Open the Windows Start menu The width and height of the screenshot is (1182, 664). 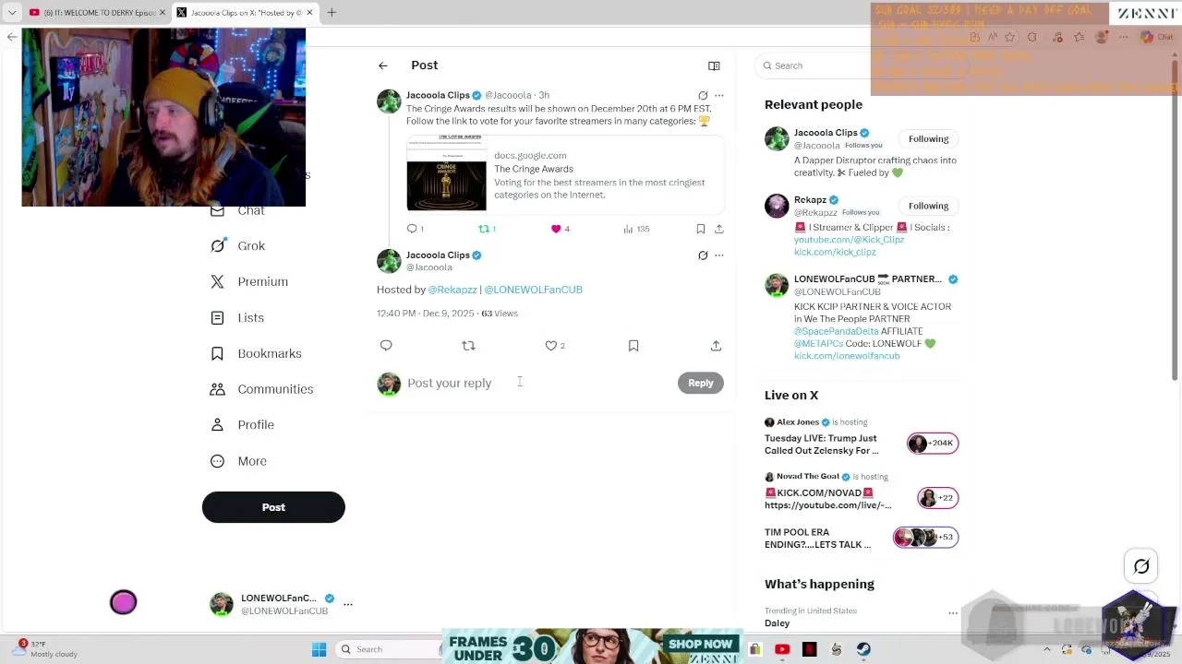(319, 649)
